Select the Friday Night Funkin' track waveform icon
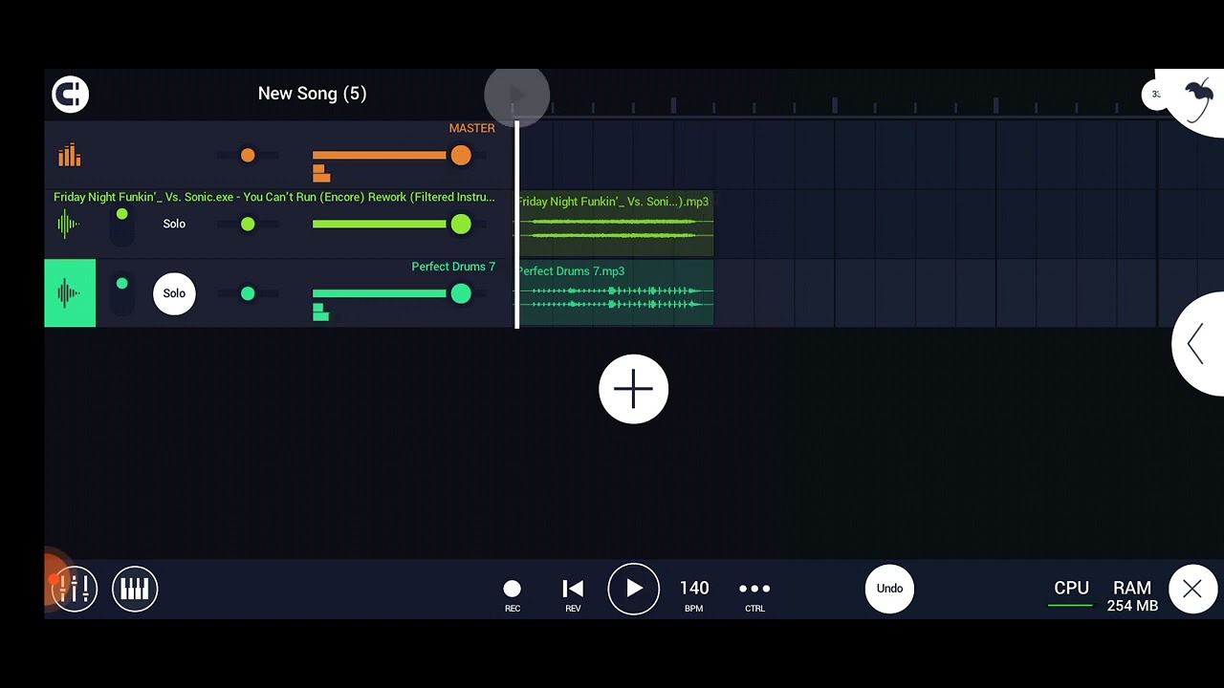1224x688 pixels. coord(69,224)
